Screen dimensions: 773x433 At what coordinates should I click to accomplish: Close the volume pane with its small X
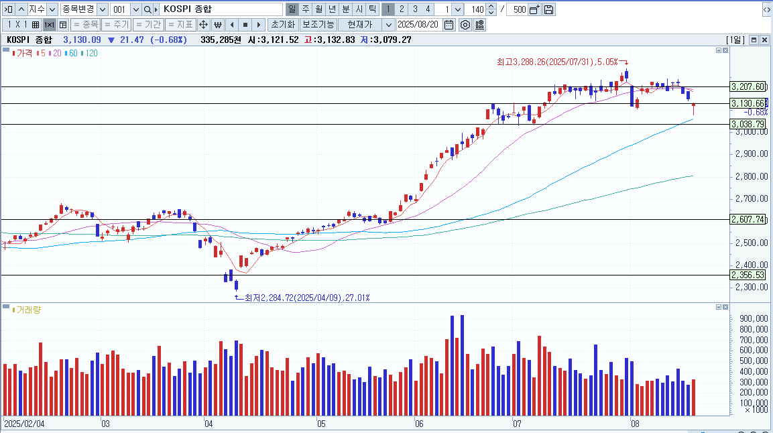point(725,307)
